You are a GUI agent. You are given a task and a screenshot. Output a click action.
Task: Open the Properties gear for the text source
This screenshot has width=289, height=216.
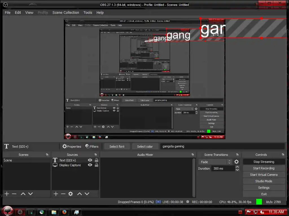click(72, 146)
